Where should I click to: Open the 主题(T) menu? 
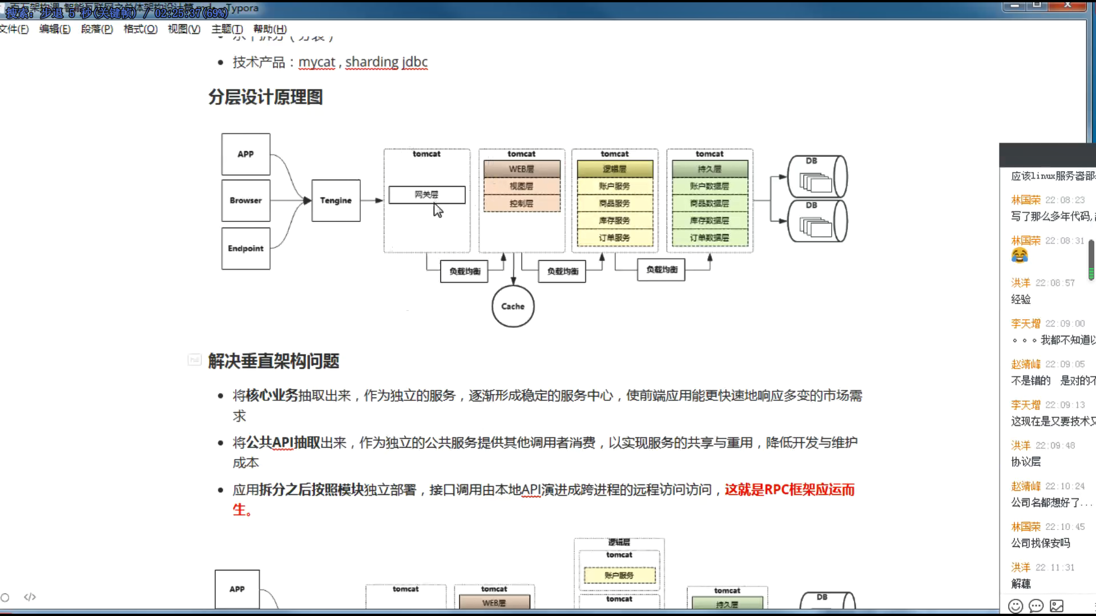tap(227, 29)
